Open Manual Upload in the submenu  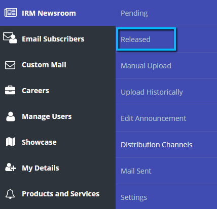pyautogui.click(x=146, y=66)
